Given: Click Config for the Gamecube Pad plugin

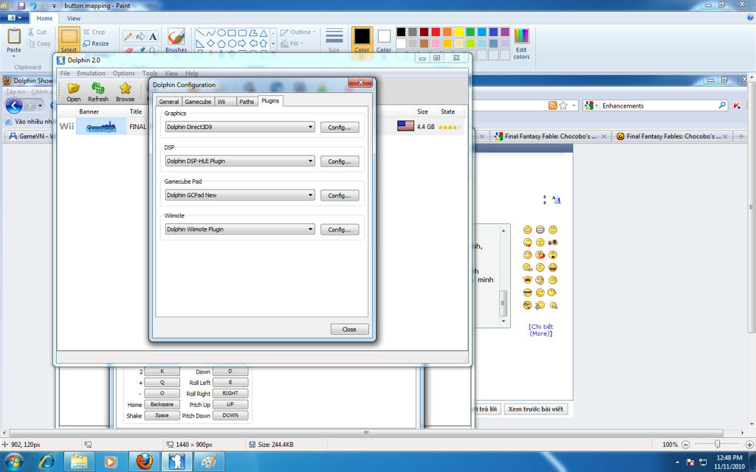Looking at the screenshot, I should [x=340, y=196].
